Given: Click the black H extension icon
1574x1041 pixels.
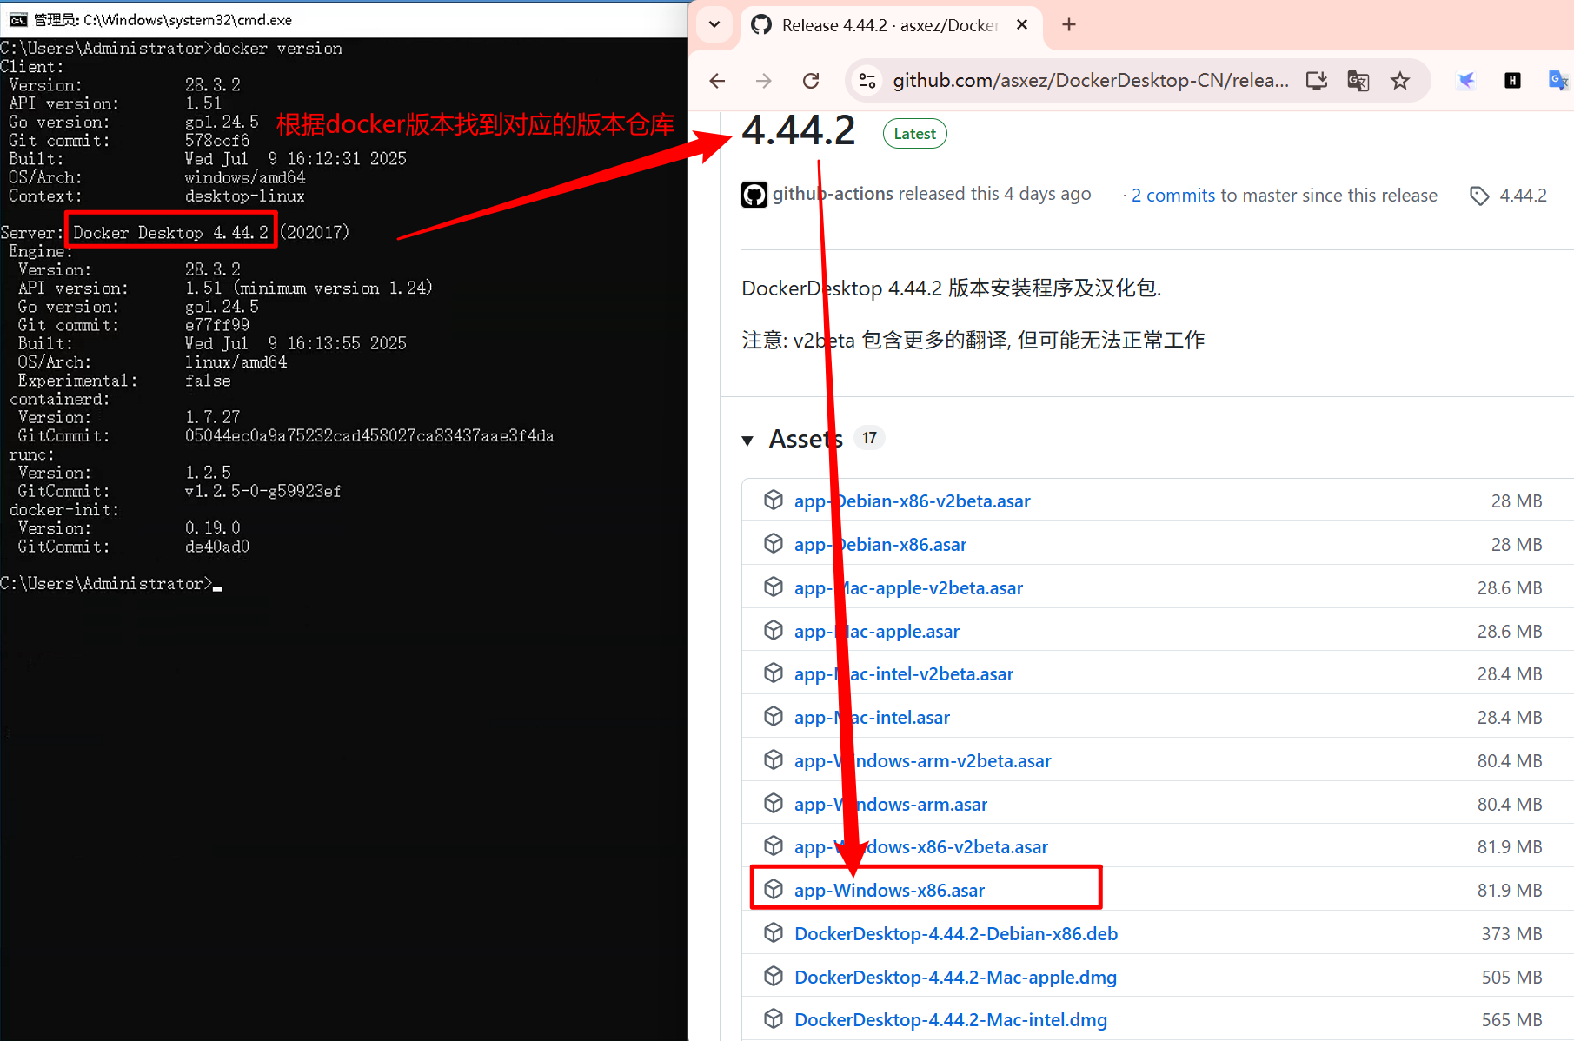Looking at the screenshot, I should click(x=1512, y=81).
